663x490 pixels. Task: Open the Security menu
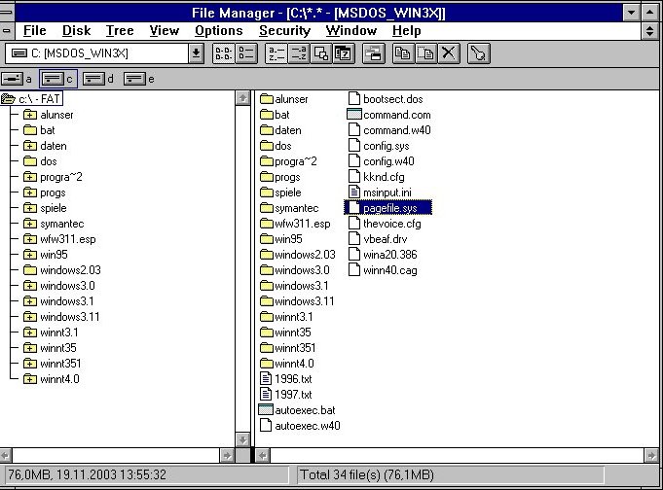coord(283,30)
